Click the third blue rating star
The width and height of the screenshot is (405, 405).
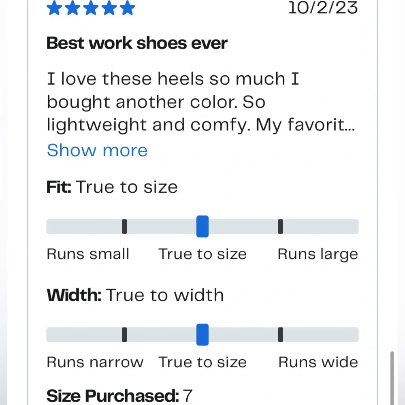pyautogui.click(x=91, y=8)
